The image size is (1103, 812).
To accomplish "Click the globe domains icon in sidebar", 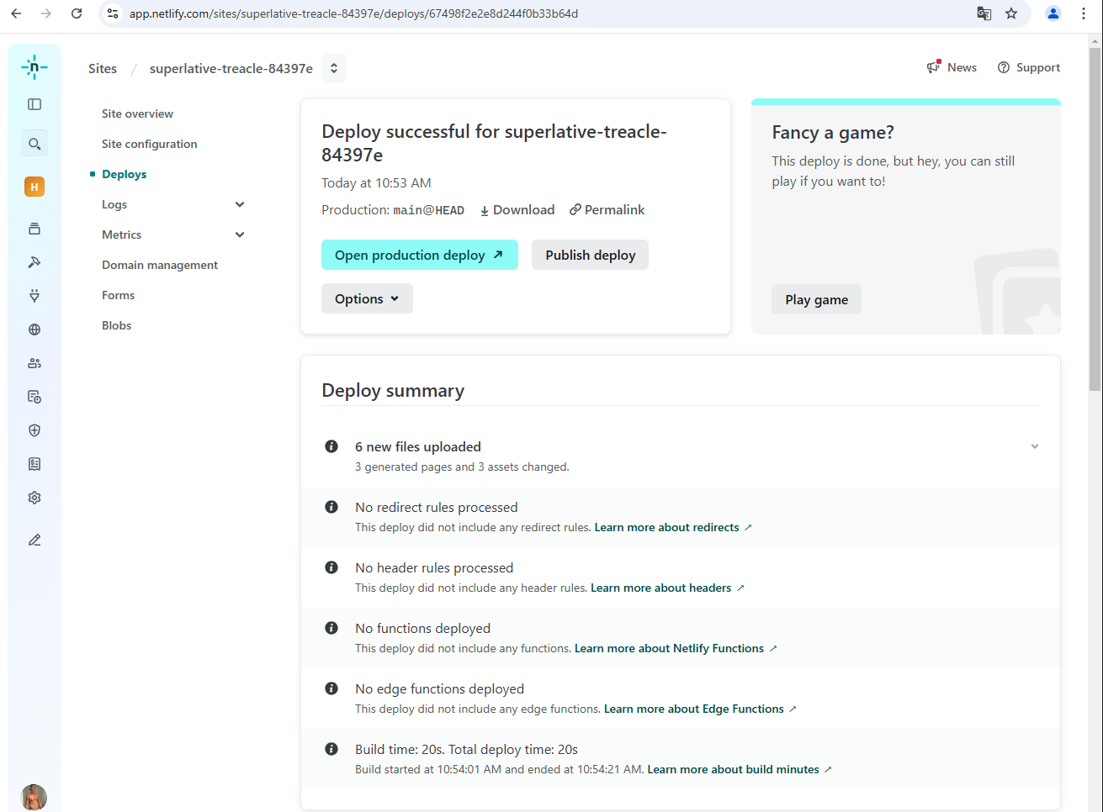I will (x=34, y=330).
